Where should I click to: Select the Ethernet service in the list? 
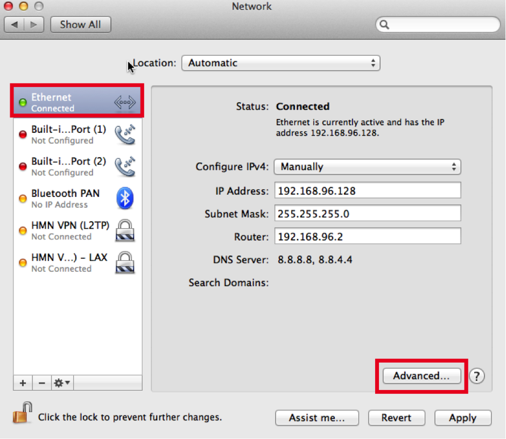coord(78,102)
